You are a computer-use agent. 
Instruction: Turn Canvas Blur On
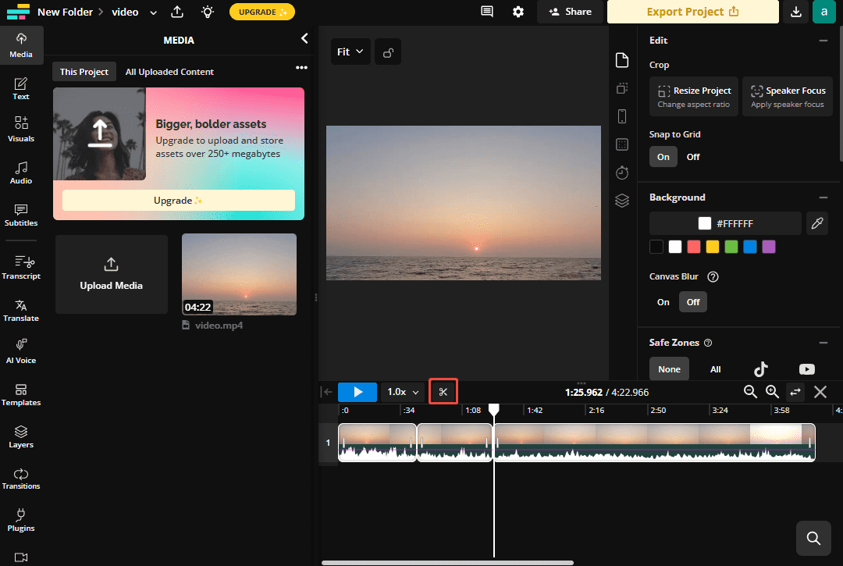pos(663,302)
